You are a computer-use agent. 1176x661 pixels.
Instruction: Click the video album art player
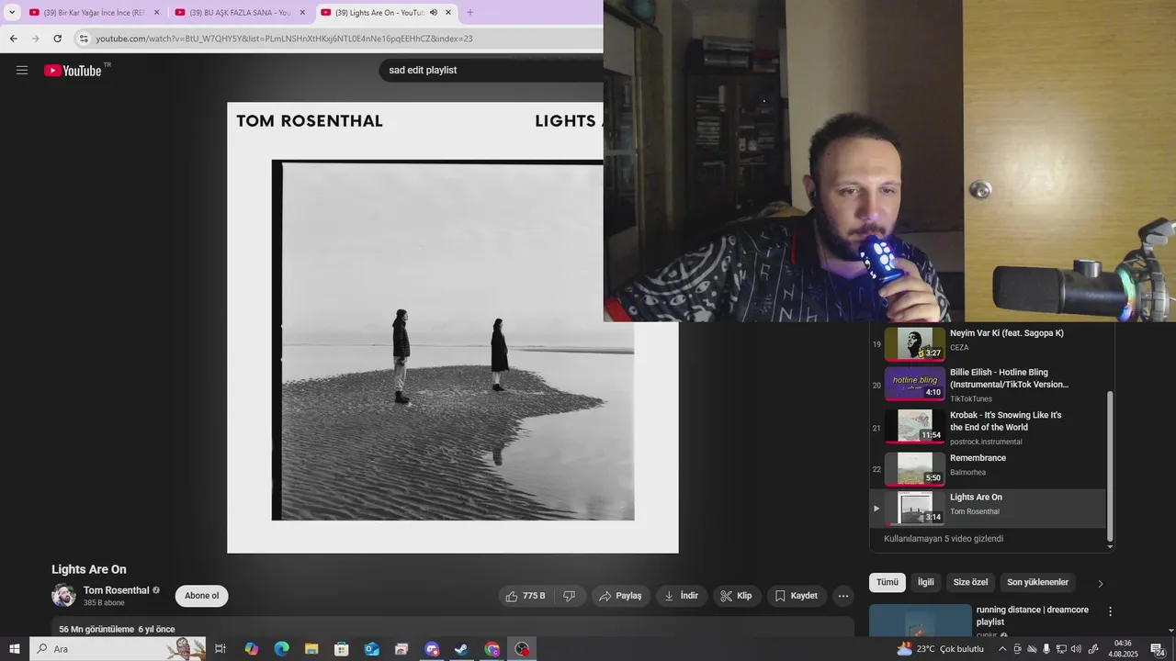[453, 328]
